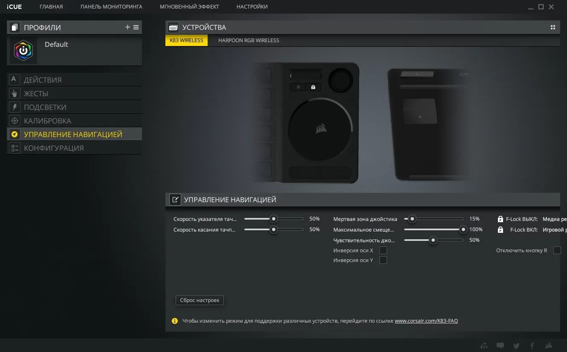
Task: Click the K83 top view device image
Action: point(306,123)
